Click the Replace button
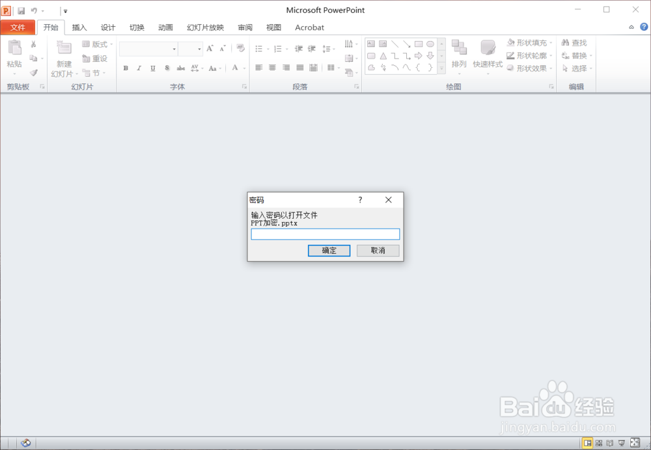This screenshot has height=450, width=651. click(x=577, y=55)
